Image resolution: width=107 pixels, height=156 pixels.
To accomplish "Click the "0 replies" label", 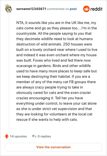I will [x=44, y=136].
